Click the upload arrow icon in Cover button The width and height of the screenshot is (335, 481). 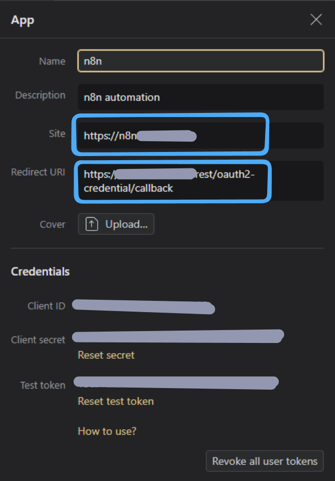point(91,224)
